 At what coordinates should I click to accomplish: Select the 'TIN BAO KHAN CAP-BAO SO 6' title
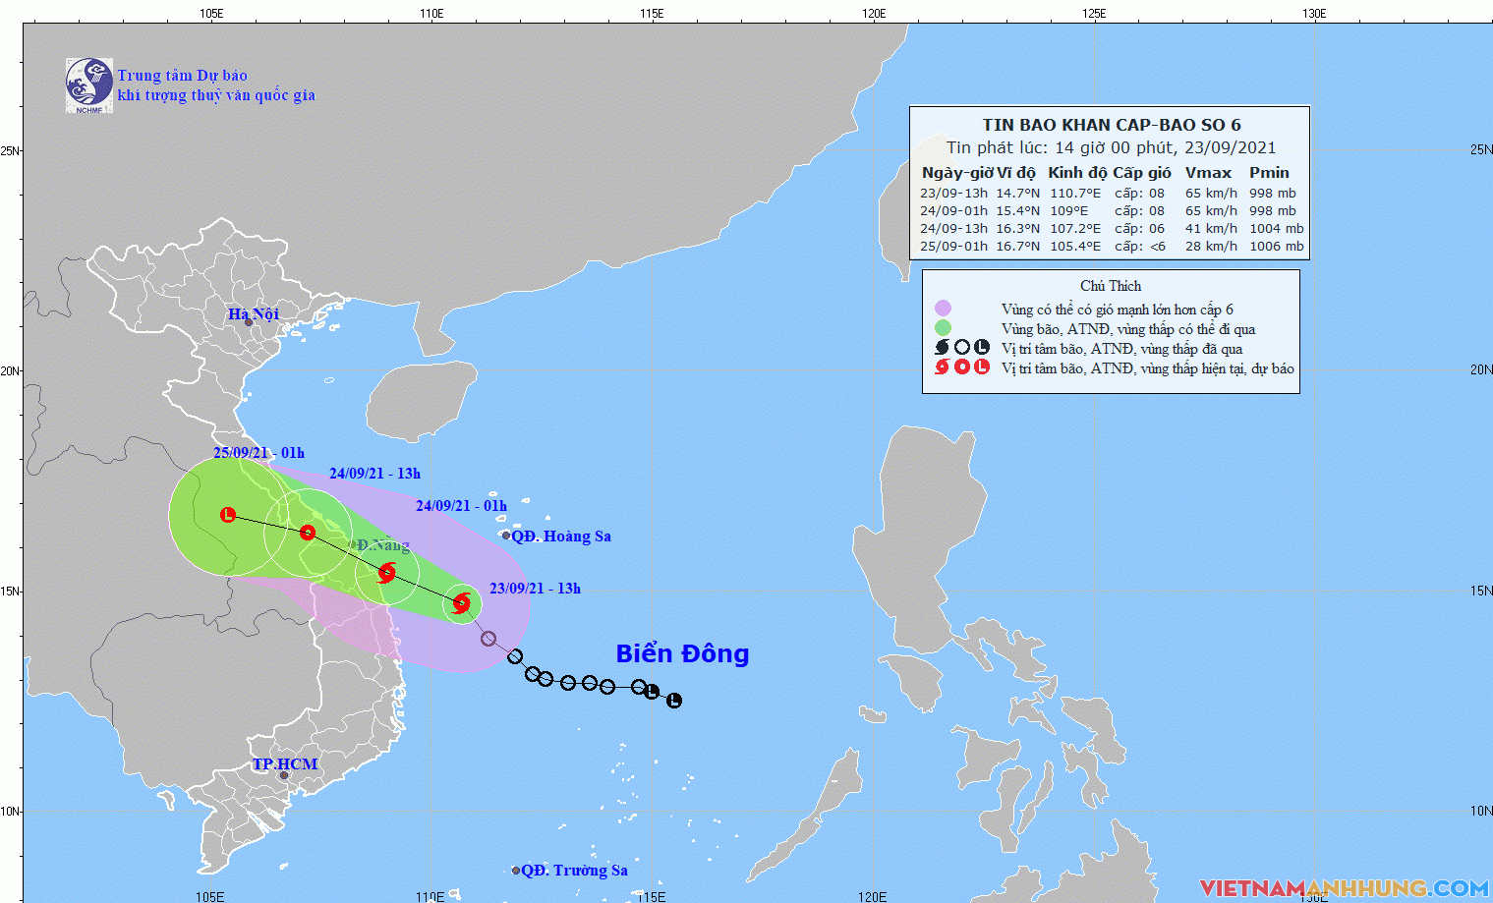1112,125
